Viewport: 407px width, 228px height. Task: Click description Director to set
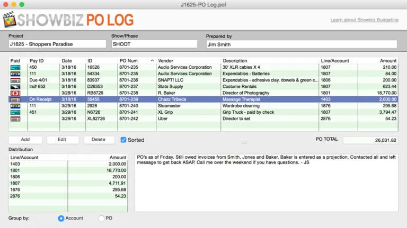236,118
